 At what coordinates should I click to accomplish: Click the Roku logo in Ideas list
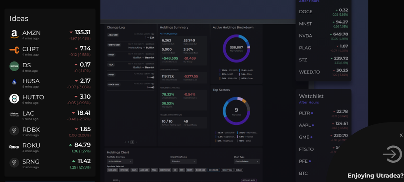(x=14, y=147)
